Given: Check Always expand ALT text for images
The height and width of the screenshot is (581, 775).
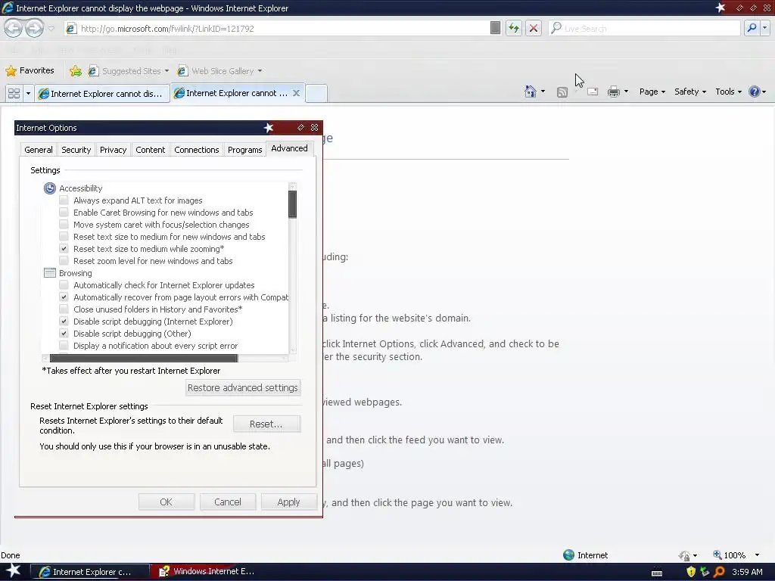Looking at the screenshot, I should [x=64, y=200].
